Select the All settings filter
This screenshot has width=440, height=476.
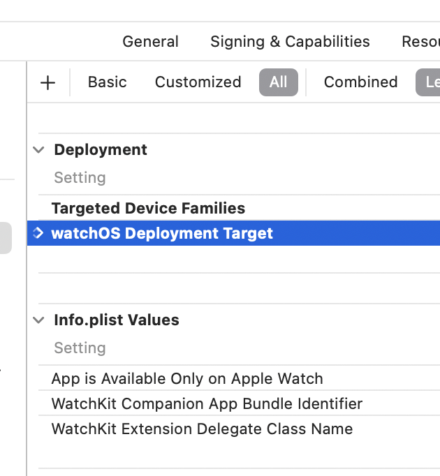click(278, 82)
